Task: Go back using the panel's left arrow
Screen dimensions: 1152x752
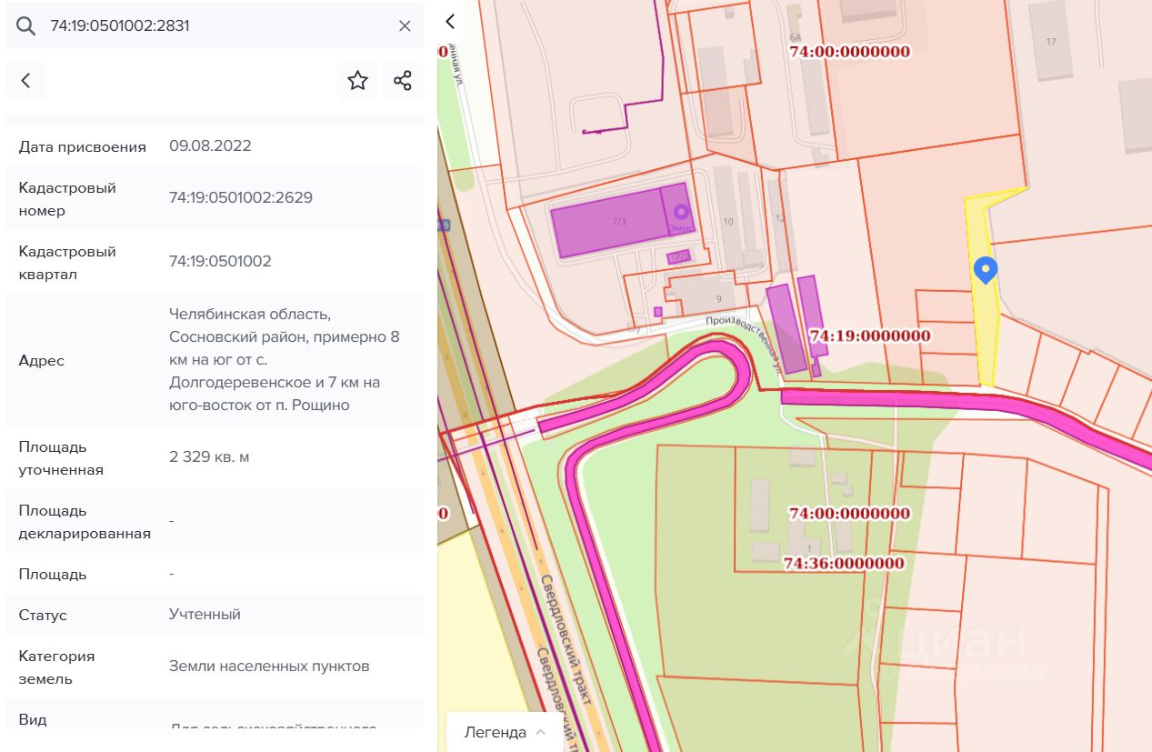Action: pyautogui.click(x=25, y=81)
